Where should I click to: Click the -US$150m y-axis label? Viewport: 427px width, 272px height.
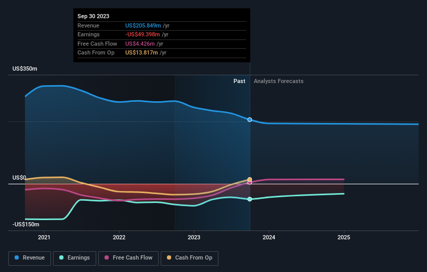pyautogui.click(x=26, y=224)
